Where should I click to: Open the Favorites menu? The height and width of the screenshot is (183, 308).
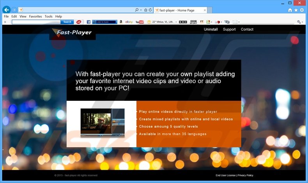tap(35, 16)
